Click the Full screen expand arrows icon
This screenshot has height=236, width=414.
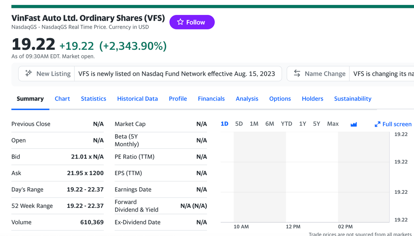tap(378, 124)
